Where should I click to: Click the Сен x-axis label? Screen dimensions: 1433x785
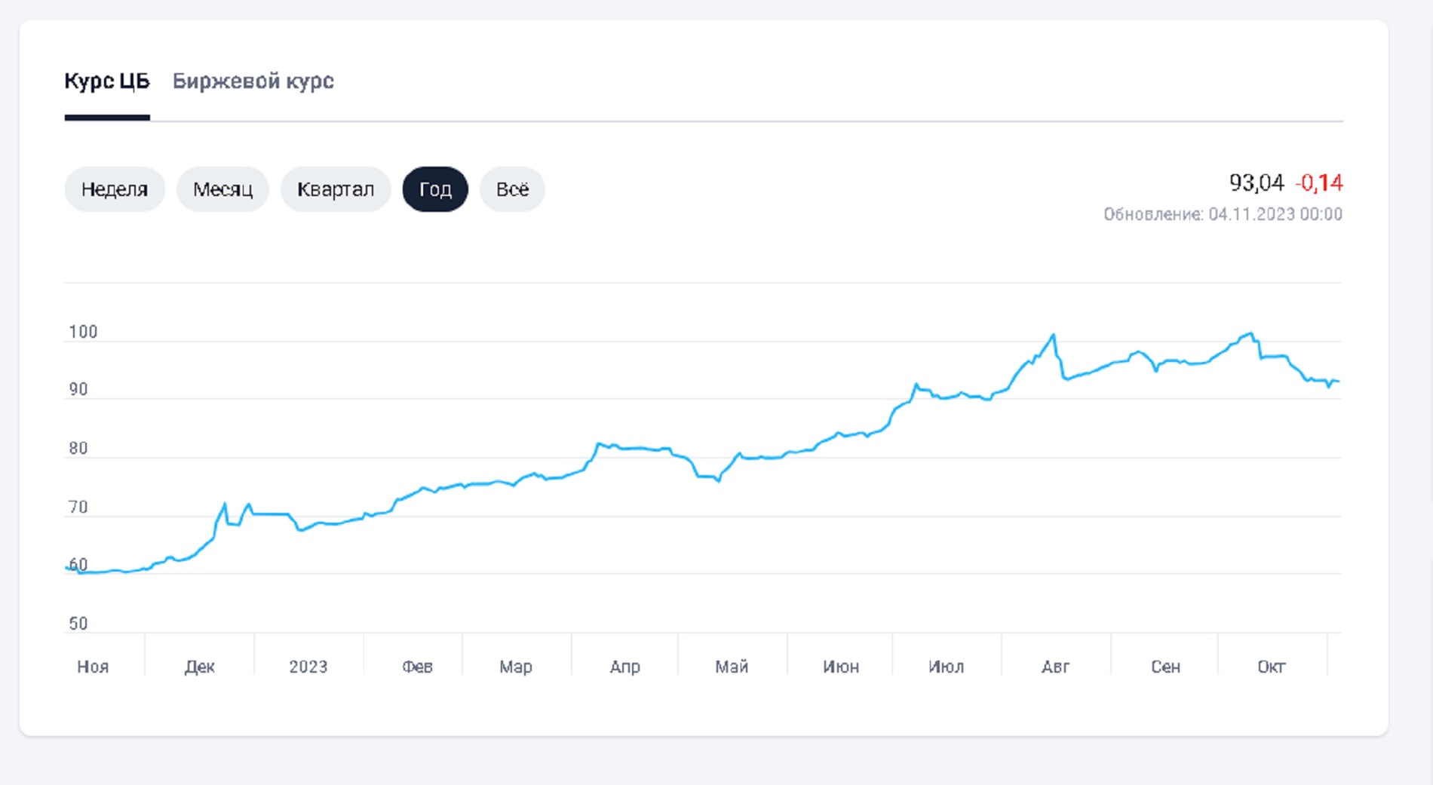tap(1165, 667)
